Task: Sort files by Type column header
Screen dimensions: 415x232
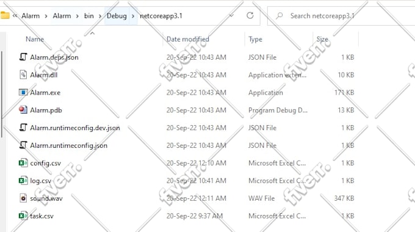Action: tap(255, 40)
